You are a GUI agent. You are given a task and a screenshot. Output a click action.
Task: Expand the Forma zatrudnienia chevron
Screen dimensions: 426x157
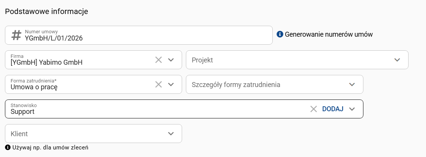click(x=171, y=84)
